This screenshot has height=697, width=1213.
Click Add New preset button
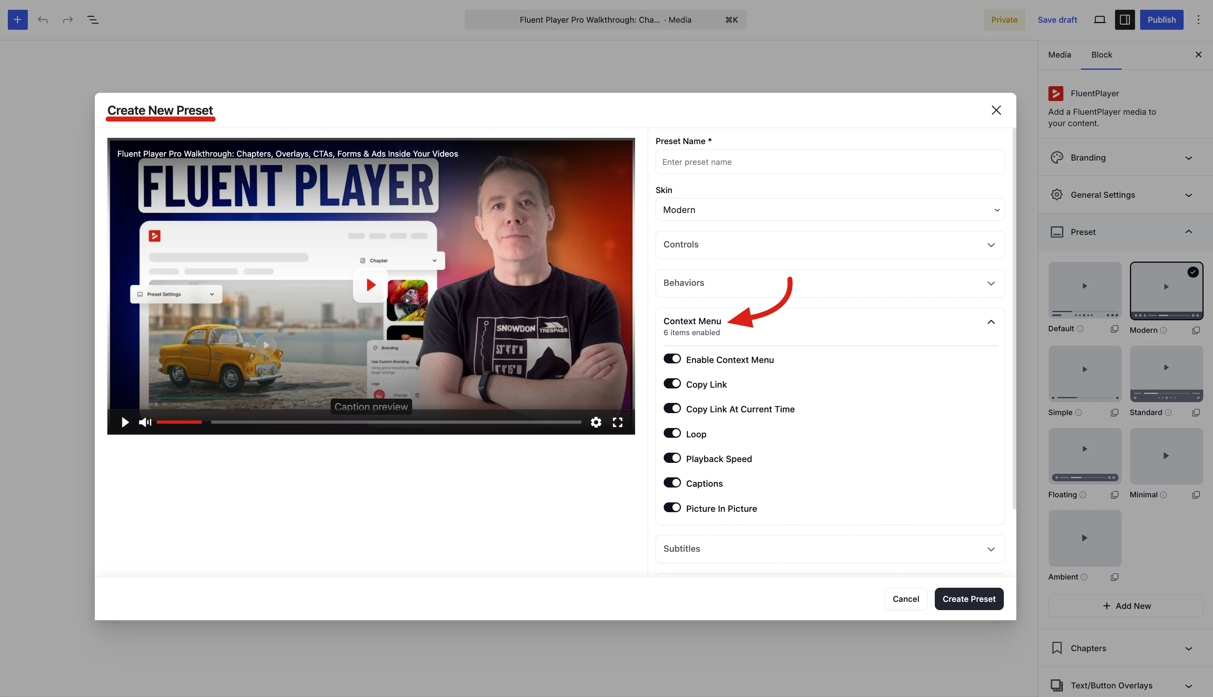[x=1125, y=606]
